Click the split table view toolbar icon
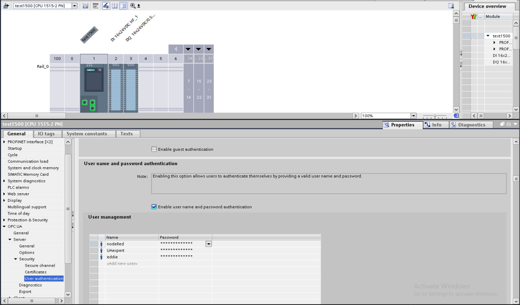 click(x=114, y=5)
